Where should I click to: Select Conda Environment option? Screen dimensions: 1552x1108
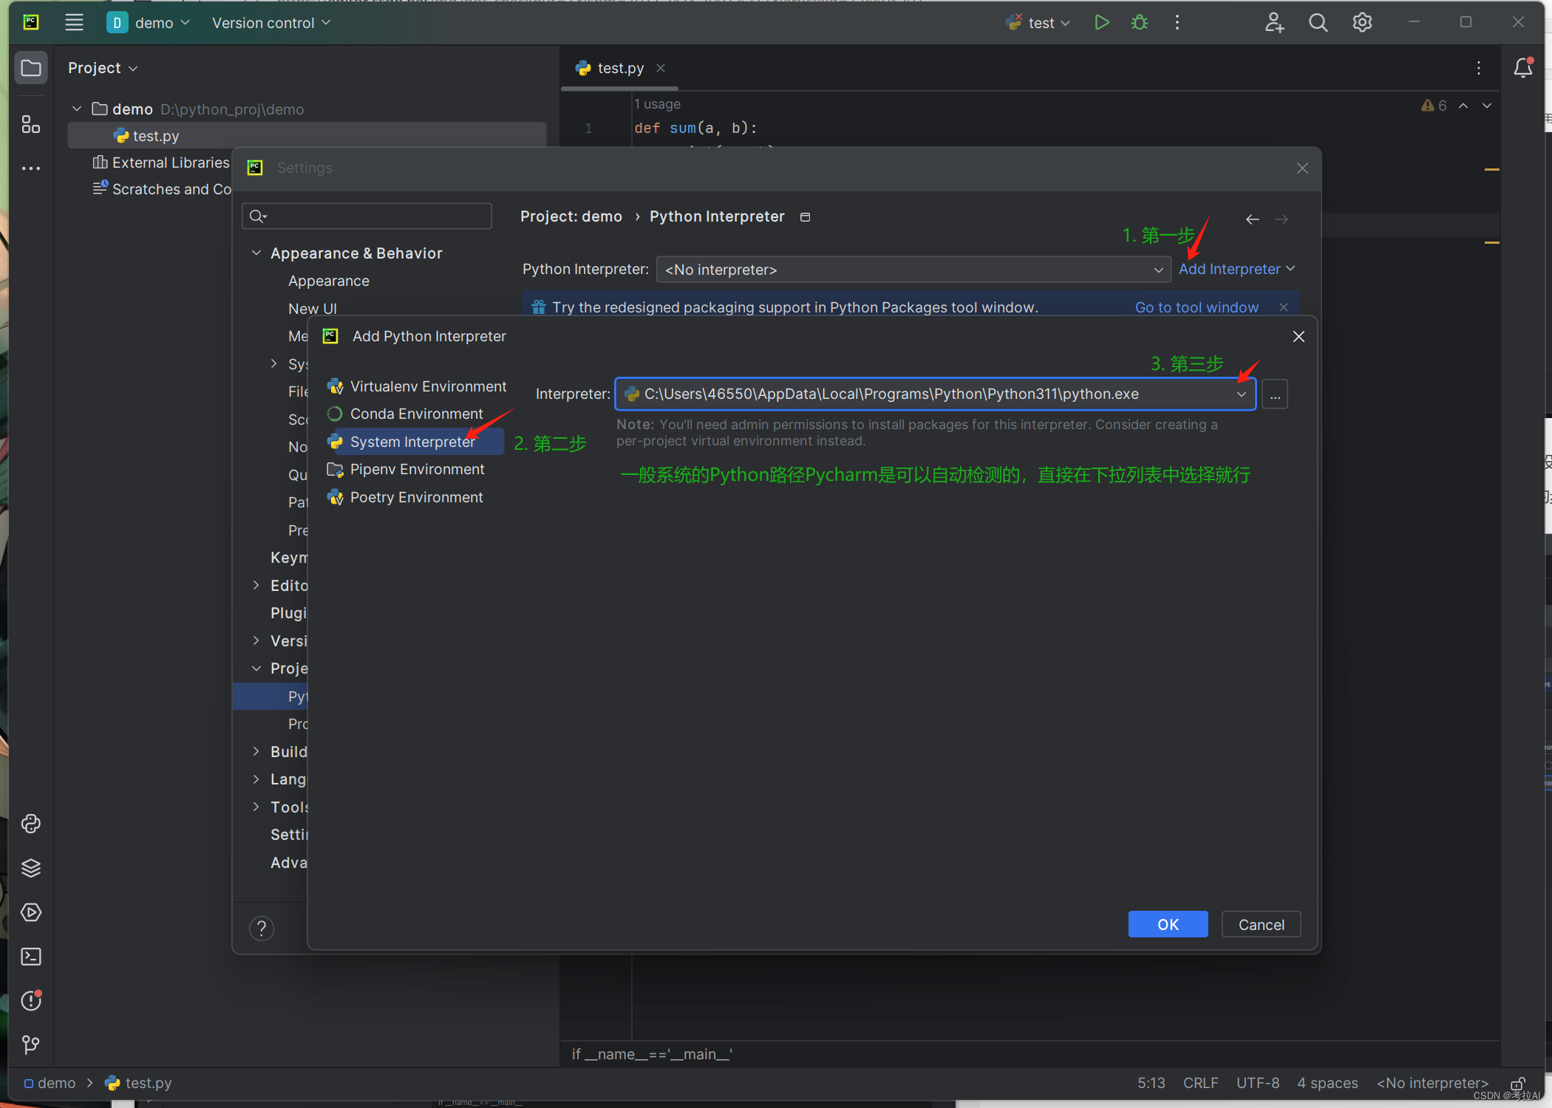[x=416, y=412]
